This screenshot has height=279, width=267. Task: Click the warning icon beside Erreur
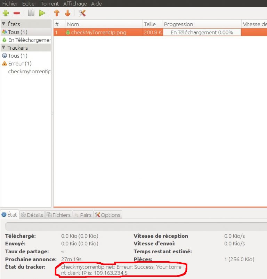pos(5,63)
